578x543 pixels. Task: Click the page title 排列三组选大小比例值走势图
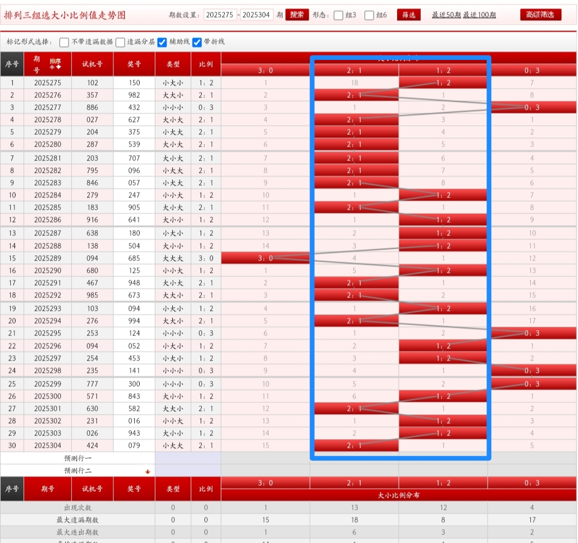(65, 15)
